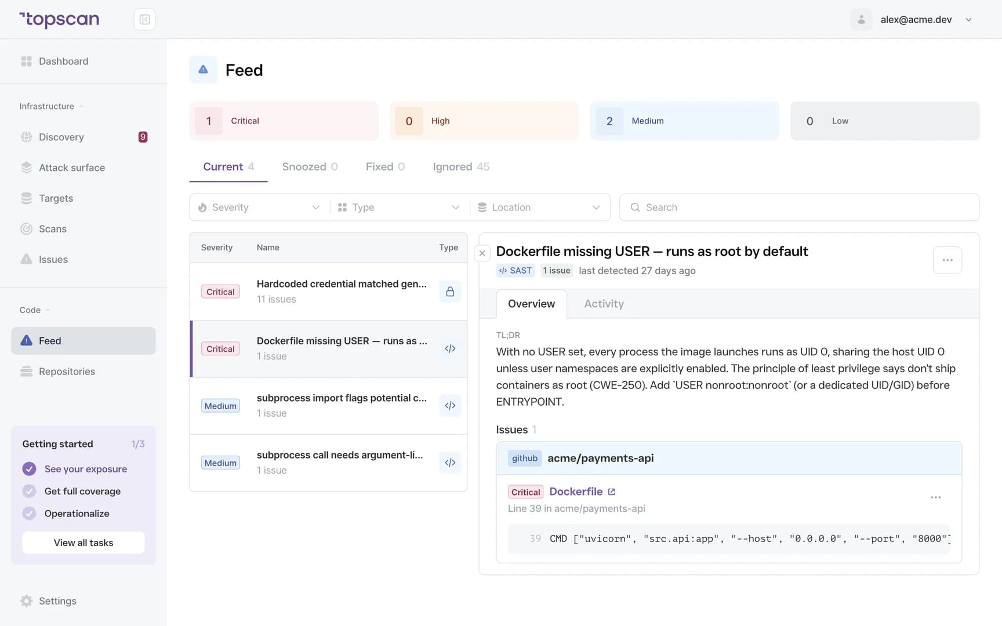1002x626 pixels.
Task: Open the Type filter dropdown
Action: pyautogui.click(x=399, y=208)
